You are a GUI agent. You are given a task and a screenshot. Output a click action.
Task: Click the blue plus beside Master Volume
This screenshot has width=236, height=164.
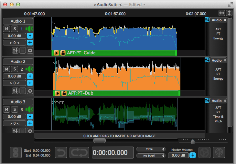pos(192,156)
